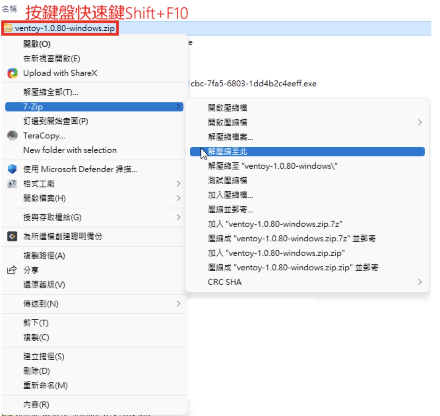
Task: Click 釘選到開始畫面(P)
Action: [x=94, y=121]
